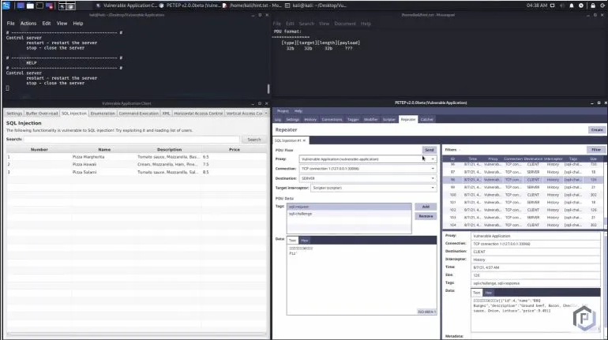Click the Filter button above history table
Viewport: 608px width, 340px height.
(596, 149)
